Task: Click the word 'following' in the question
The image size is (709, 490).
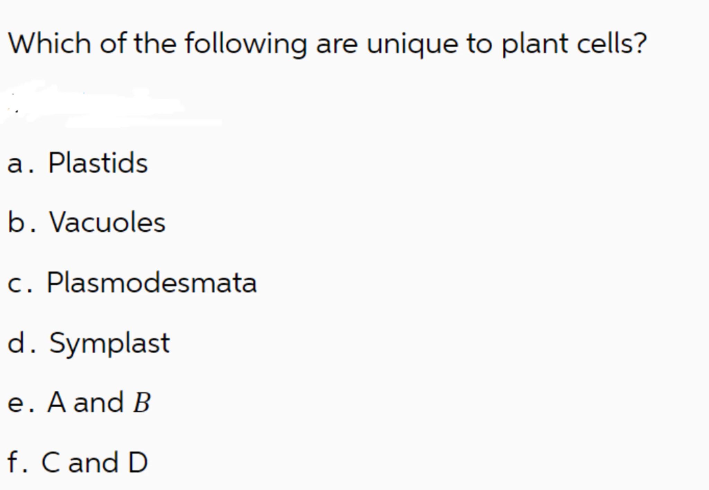Action: tap(246, 44)
